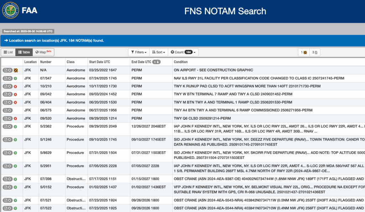The height and width of the screenshot is (212, 365).
Task: Click the documents badge showing 3
Action: tap(315, 52)
